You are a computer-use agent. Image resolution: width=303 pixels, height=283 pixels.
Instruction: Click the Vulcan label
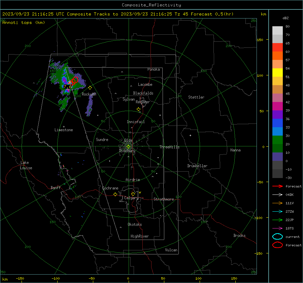(x=171, y=250)
